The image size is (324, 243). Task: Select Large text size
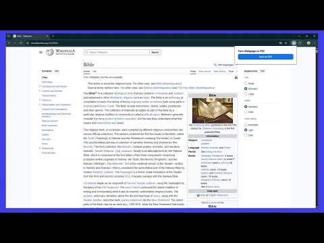pos(246,94)
